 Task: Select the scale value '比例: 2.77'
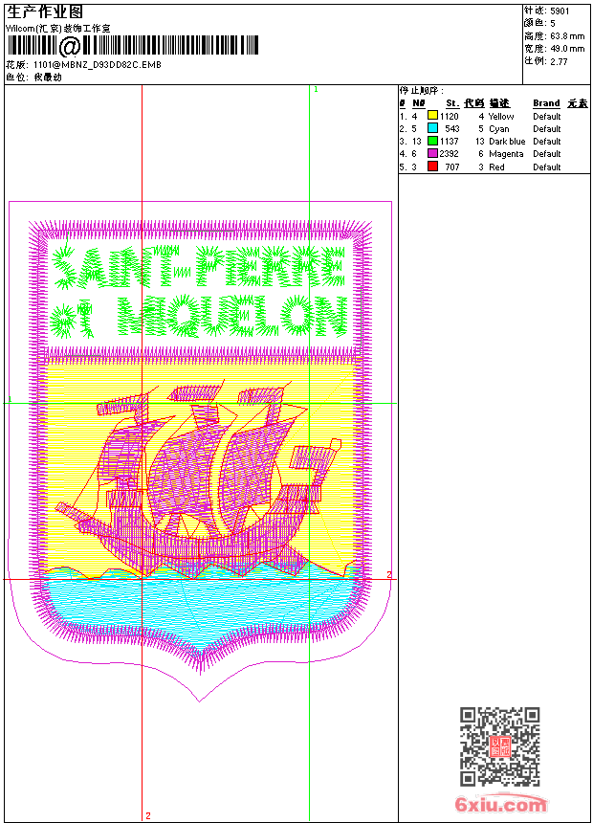pos(546,61)
